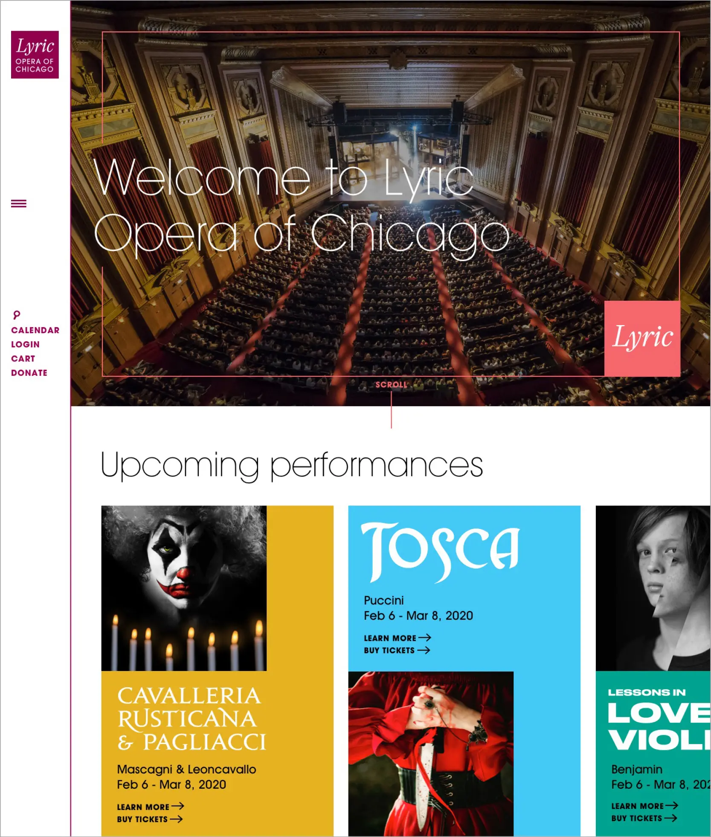Image resolution: width=711 pixels, height=837 pixels.
Task: Click arrow beside Cavalleria Learn More
Action: pos(178,806)
